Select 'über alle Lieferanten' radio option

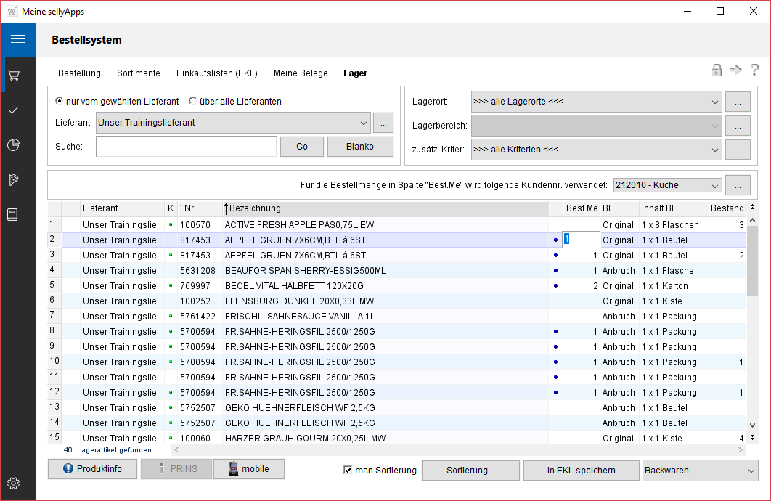(193, 102)
